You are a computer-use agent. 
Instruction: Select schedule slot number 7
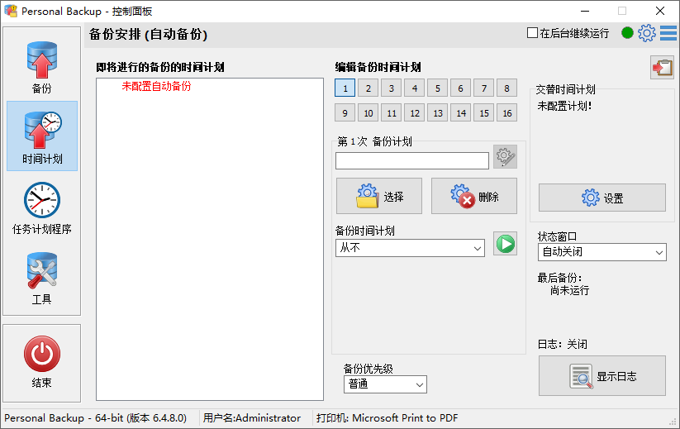coord(484,88)
